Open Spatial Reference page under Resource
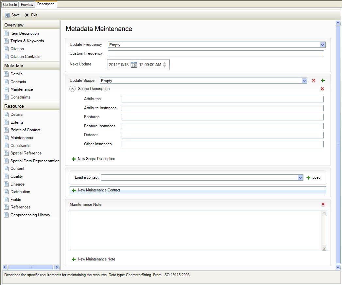Image resolution: width=342 pixels, height=285 pixels. pos(26,153)
